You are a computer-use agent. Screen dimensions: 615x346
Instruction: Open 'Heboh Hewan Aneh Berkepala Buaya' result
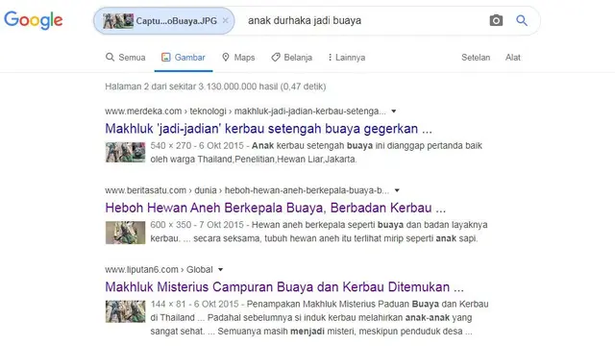(x=276, y=208)
